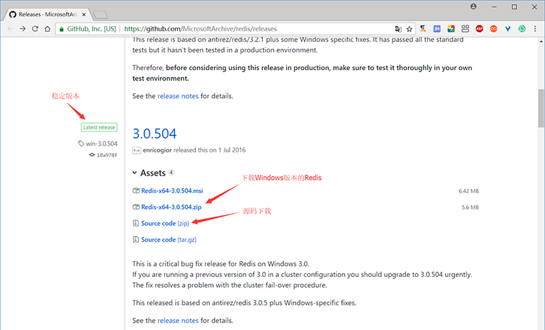Click the ABP Adblock Plus extension icon

[x=480, y=29]
